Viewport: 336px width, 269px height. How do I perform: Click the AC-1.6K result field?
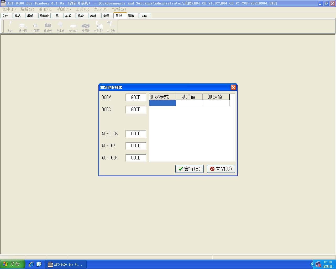click(x=136, y=133)
